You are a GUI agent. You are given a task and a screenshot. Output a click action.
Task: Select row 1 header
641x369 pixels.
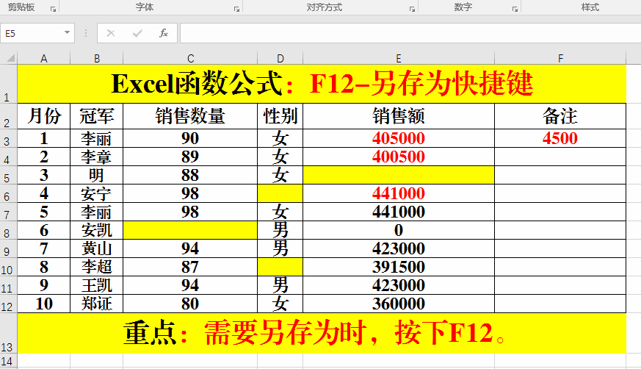(x=9, y=84)
